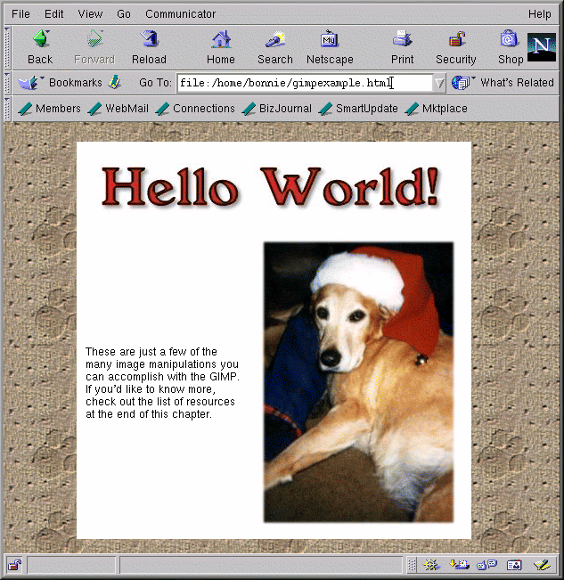Reload the current page
Screen dimensions: 564x580
click(149, 47)
